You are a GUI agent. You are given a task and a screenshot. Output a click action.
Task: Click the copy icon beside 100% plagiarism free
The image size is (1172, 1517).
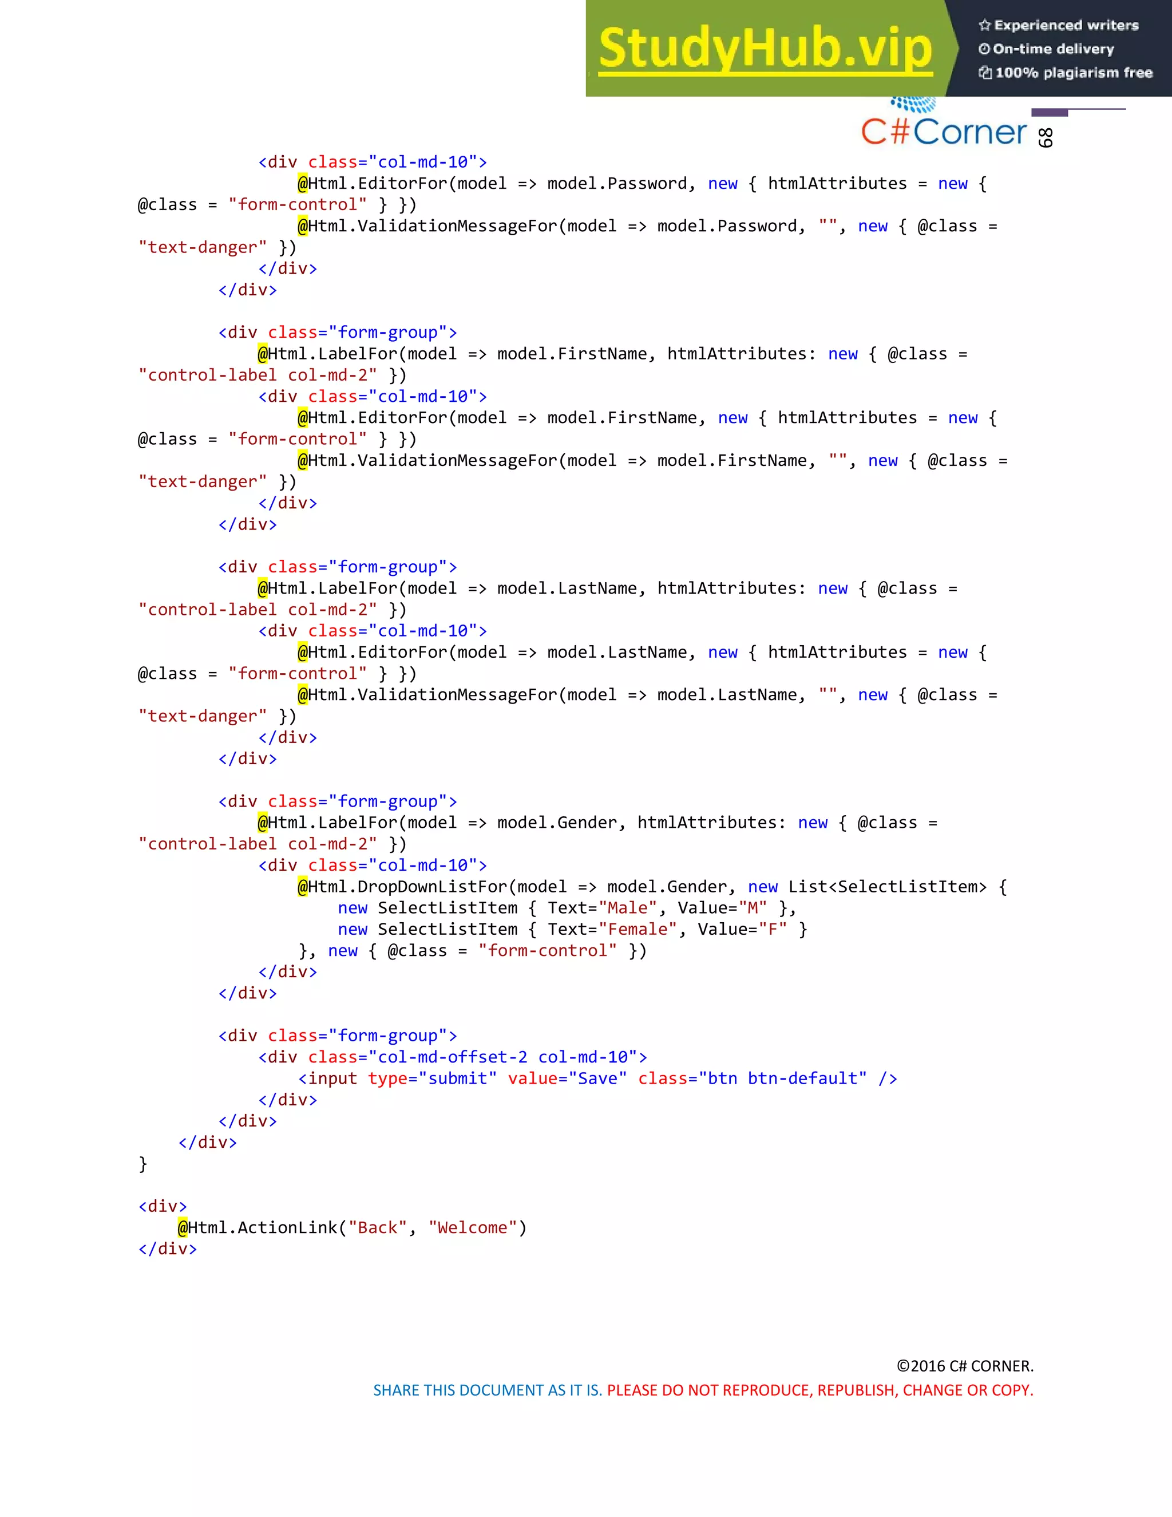984,72
